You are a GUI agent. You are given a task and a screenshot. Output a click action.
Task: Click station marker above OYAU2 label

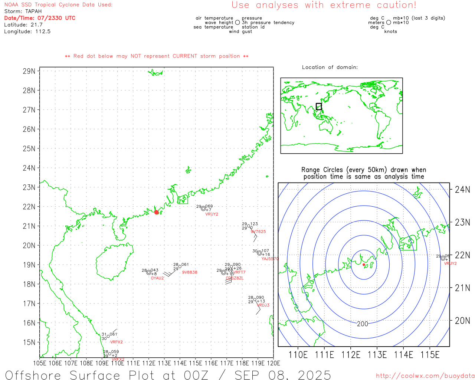(x=149, y=272)
